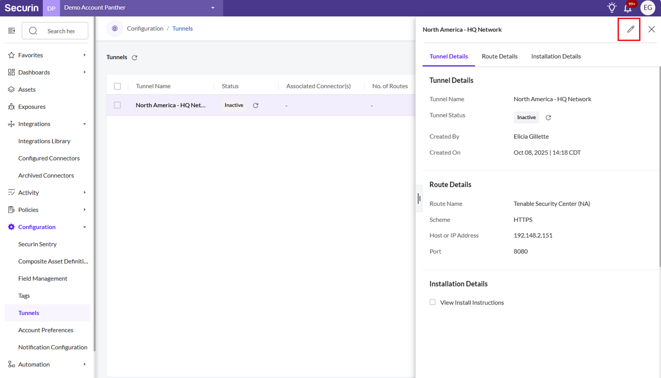Viewport: 661px width, 378px height.
Task: Click the DP account badge
Action: pyautogui.click(x=51, y=8)
